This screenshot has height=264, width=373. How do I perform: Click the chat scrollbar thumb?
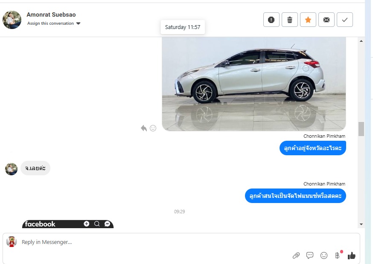pyautogui.click(x=361, y=129)
